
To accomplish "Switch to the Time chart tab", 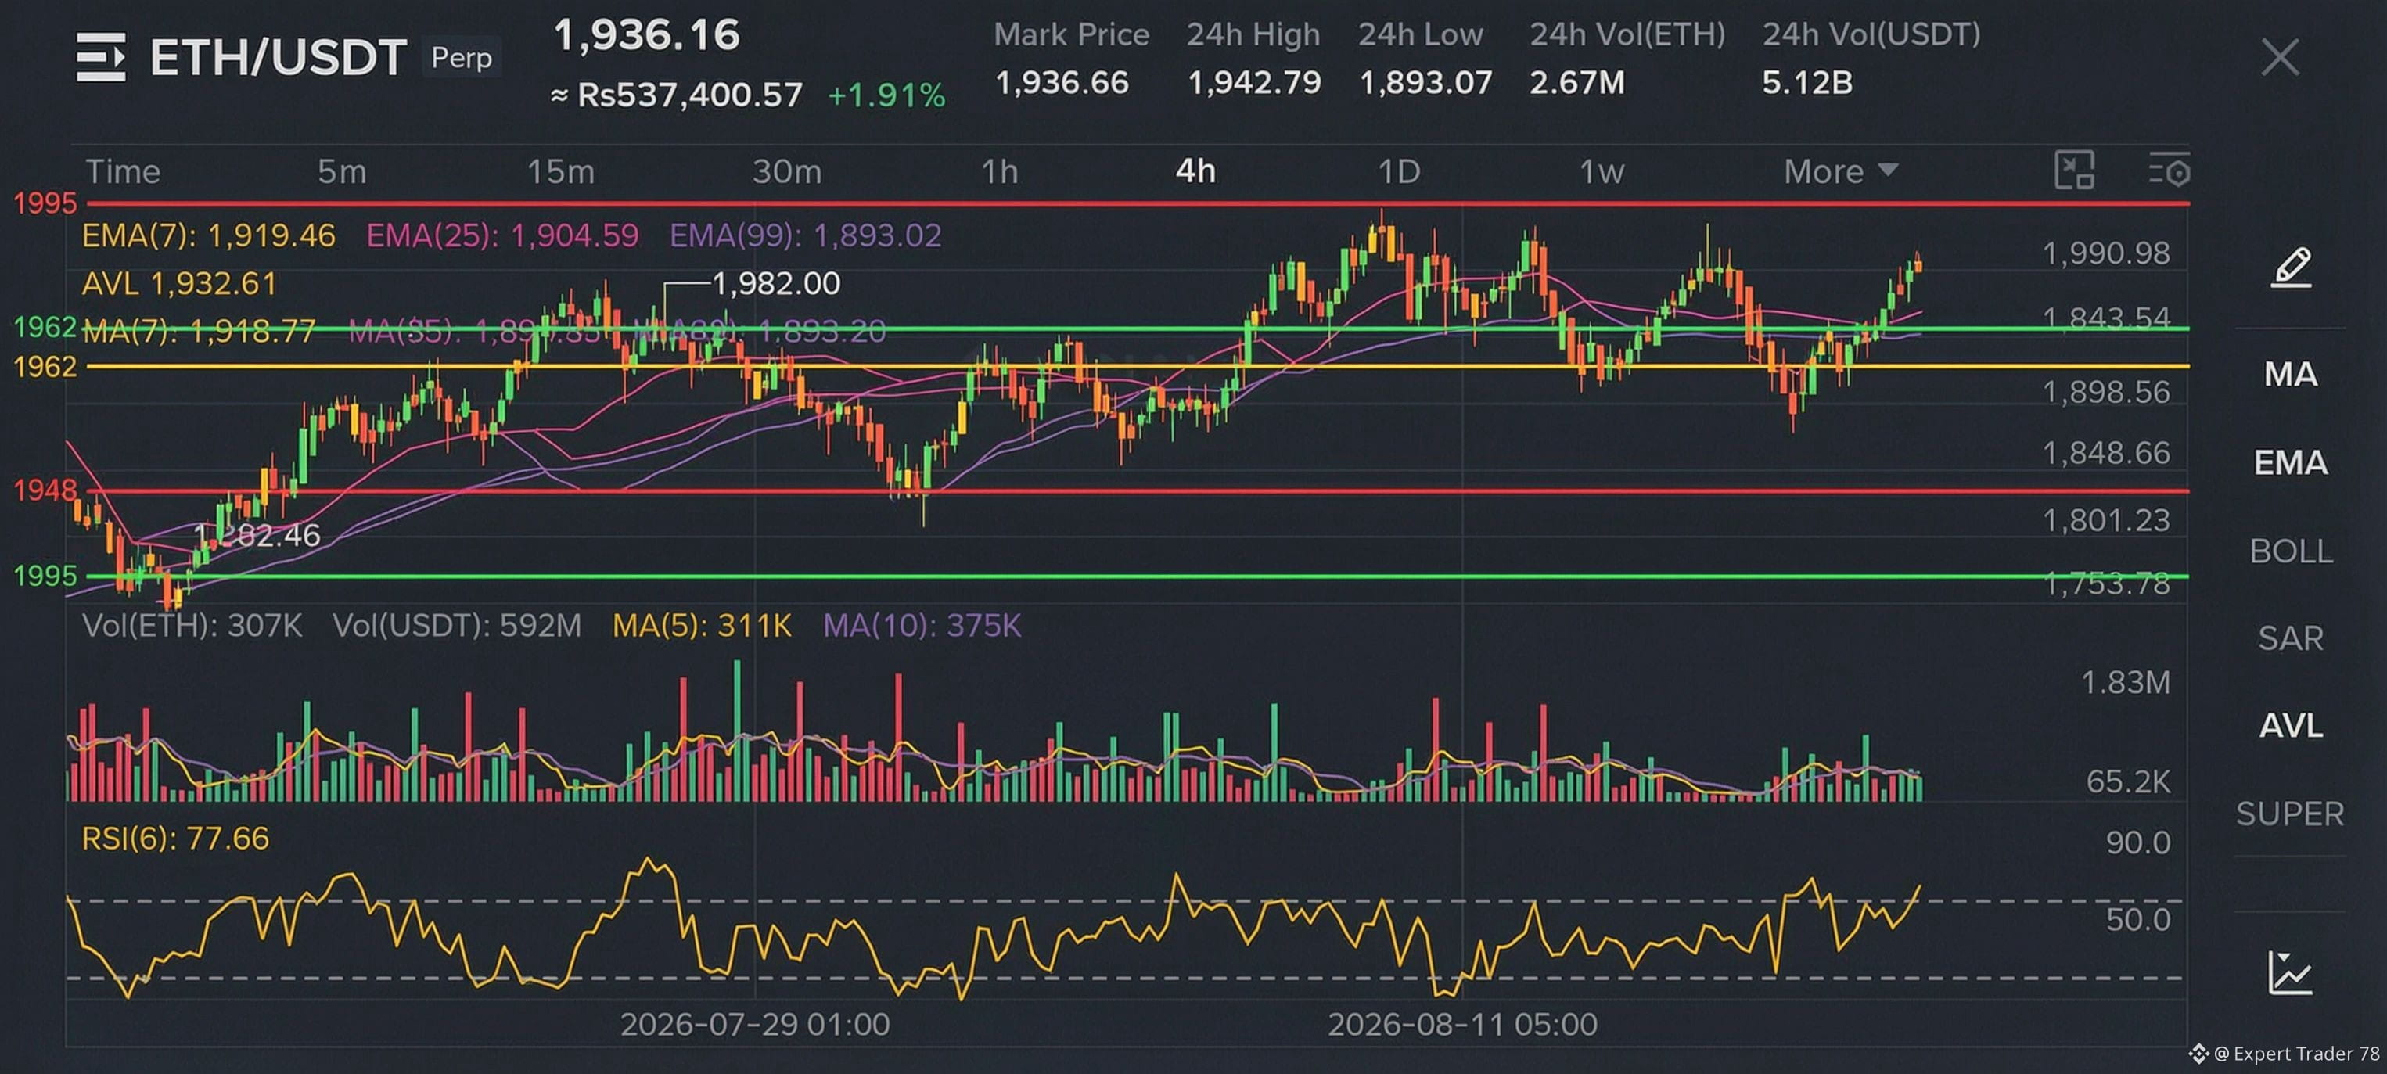I will coord(124,171).
